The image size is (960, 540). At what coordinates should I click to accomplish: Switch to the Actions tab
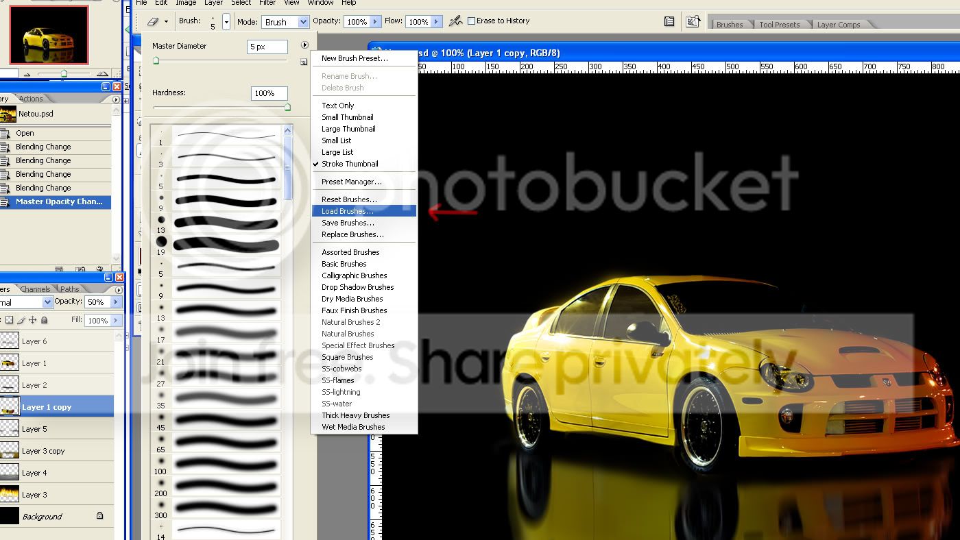(31, 99)
